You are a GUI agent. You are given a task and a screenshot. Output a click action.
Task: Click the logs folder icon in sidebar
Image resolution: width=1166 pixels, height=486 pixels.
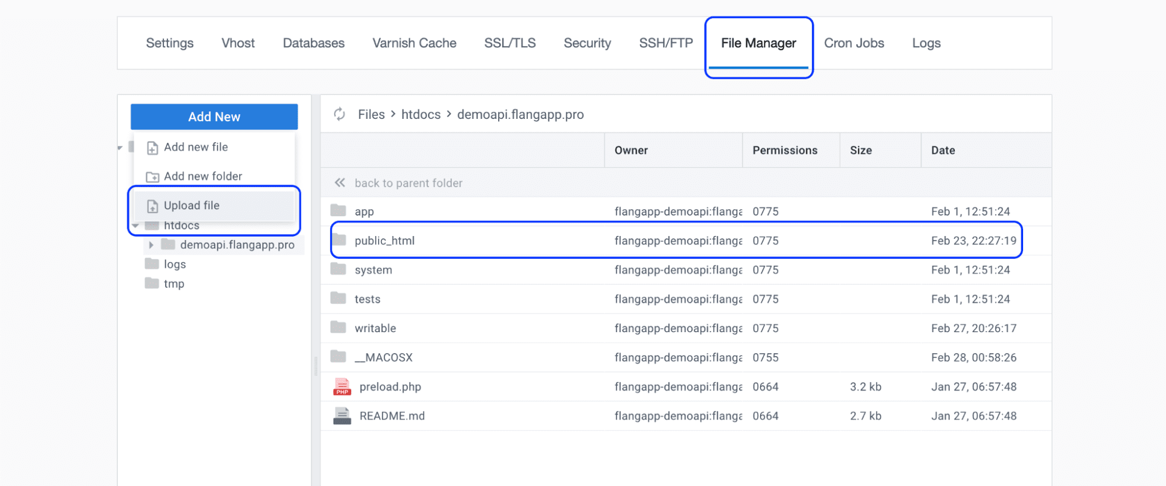pyautogui.click(x=152, y=264)
